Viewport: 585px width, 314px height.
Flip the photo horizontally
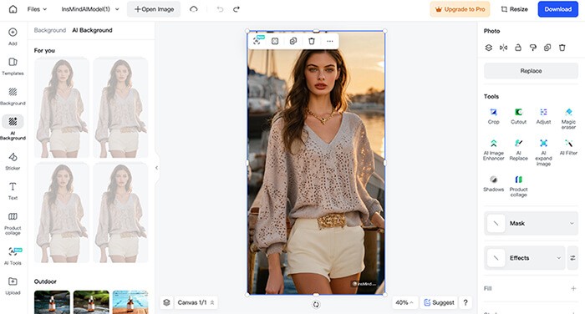(x=503, y=48)
